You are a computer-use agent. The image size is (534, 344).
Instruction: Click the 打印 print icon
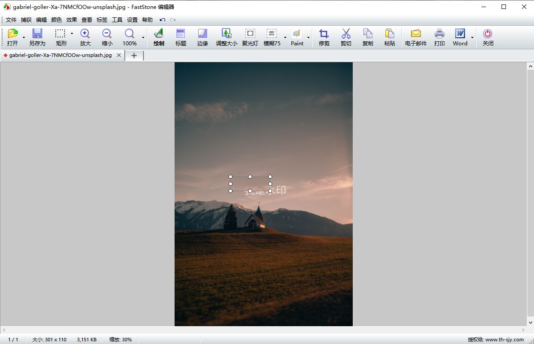point(439,37)
